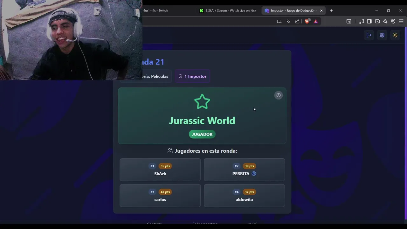Select the carlos player card
The image size is (407, 229).
pyautogui.click(x=160, y=196)
